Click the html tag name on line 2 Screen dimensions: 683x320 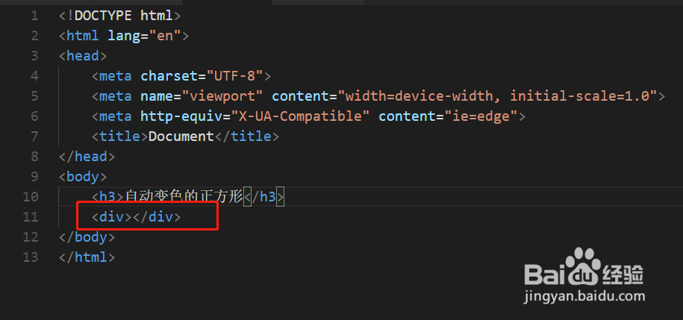click(x=83, y=36)
